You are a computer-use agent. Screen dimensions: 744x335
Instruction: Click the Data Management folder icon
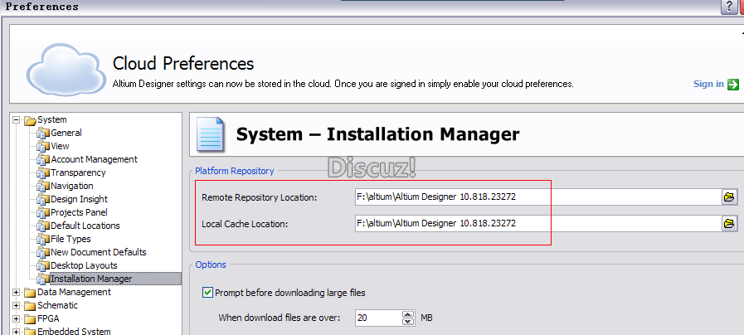pos(30,293)
